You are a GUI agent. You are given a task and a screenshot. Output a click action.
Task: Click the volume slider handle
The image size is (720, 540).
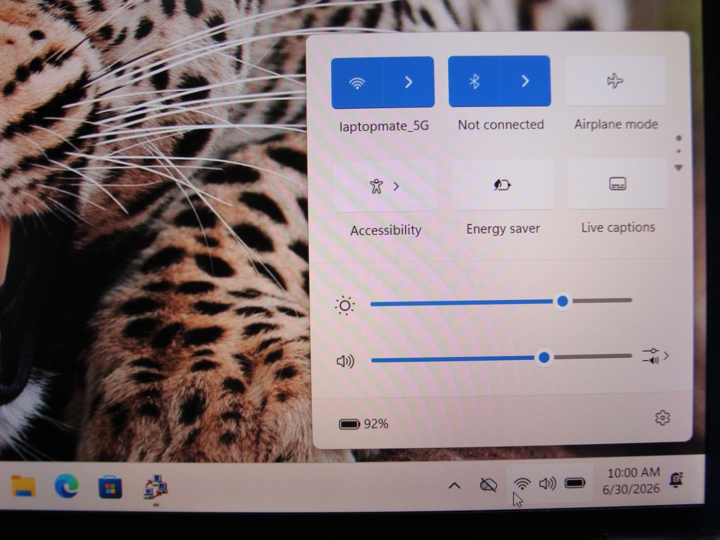544,358
